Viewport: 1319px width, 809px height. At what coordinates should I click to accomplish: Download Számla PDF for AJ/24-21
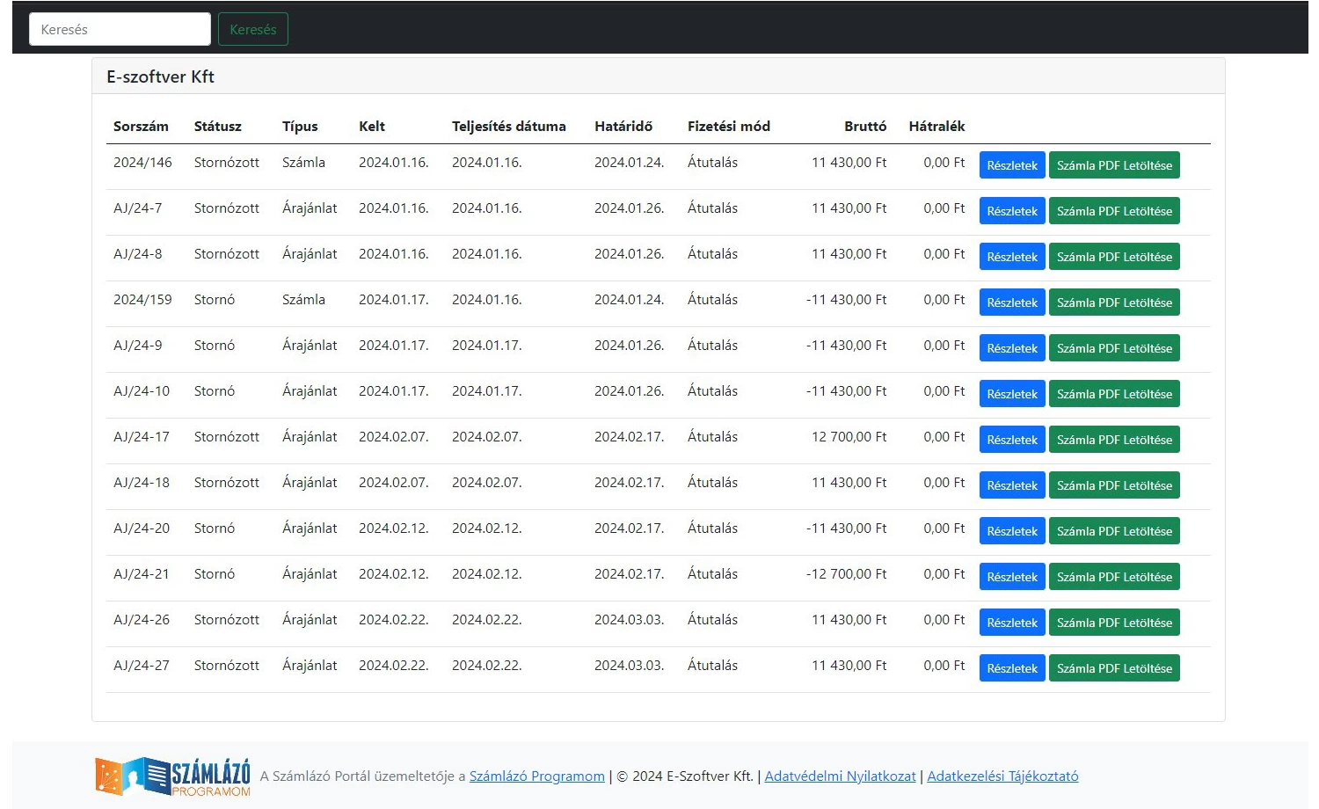coord(1114,577)
